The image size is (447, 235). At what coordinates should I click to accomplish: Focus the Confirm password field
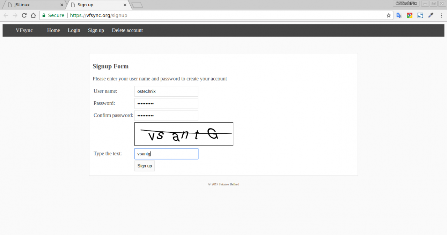(166, 116)
